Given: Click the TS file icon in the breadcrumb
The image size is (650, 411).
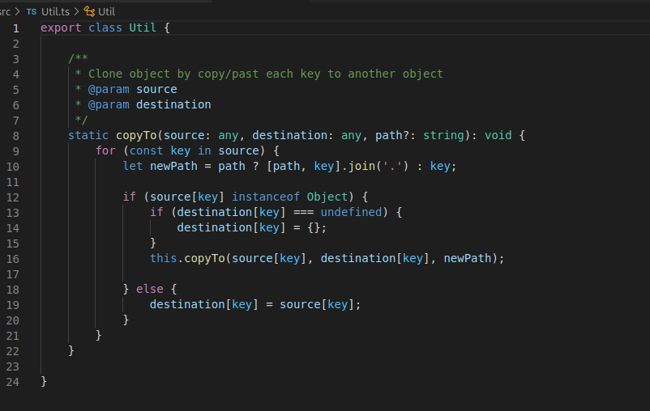Looking at the screenshot, I should [x=31, y=11].
